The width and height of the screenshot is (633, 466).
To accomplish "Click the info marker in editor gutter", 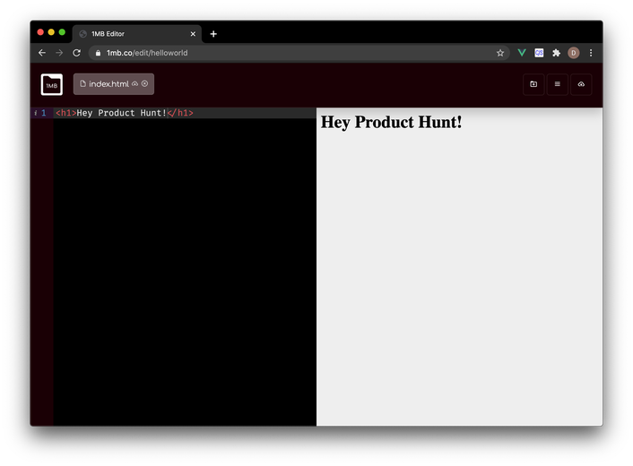I will tap(36, 113).
